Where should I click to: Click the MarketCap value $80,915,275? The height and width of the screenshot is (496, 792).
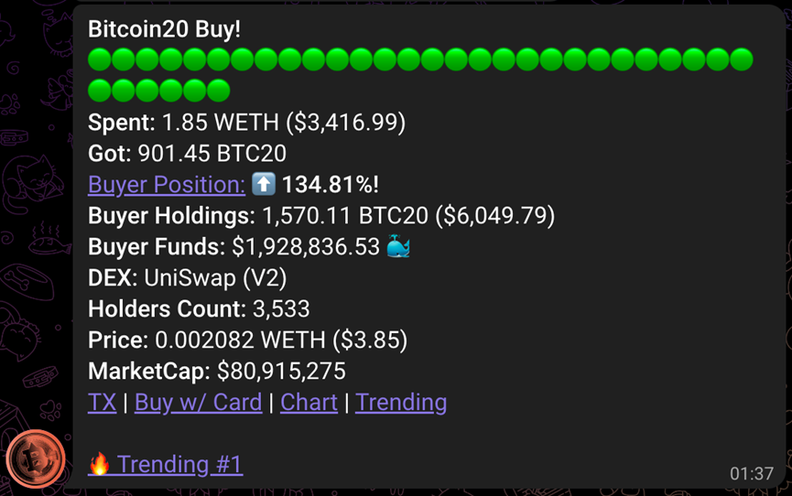pos(281,372)
